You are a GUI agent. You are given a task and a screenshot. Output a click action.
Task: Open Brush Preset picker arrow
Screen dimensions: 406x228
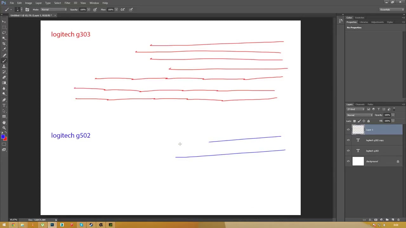pos(21,9)
